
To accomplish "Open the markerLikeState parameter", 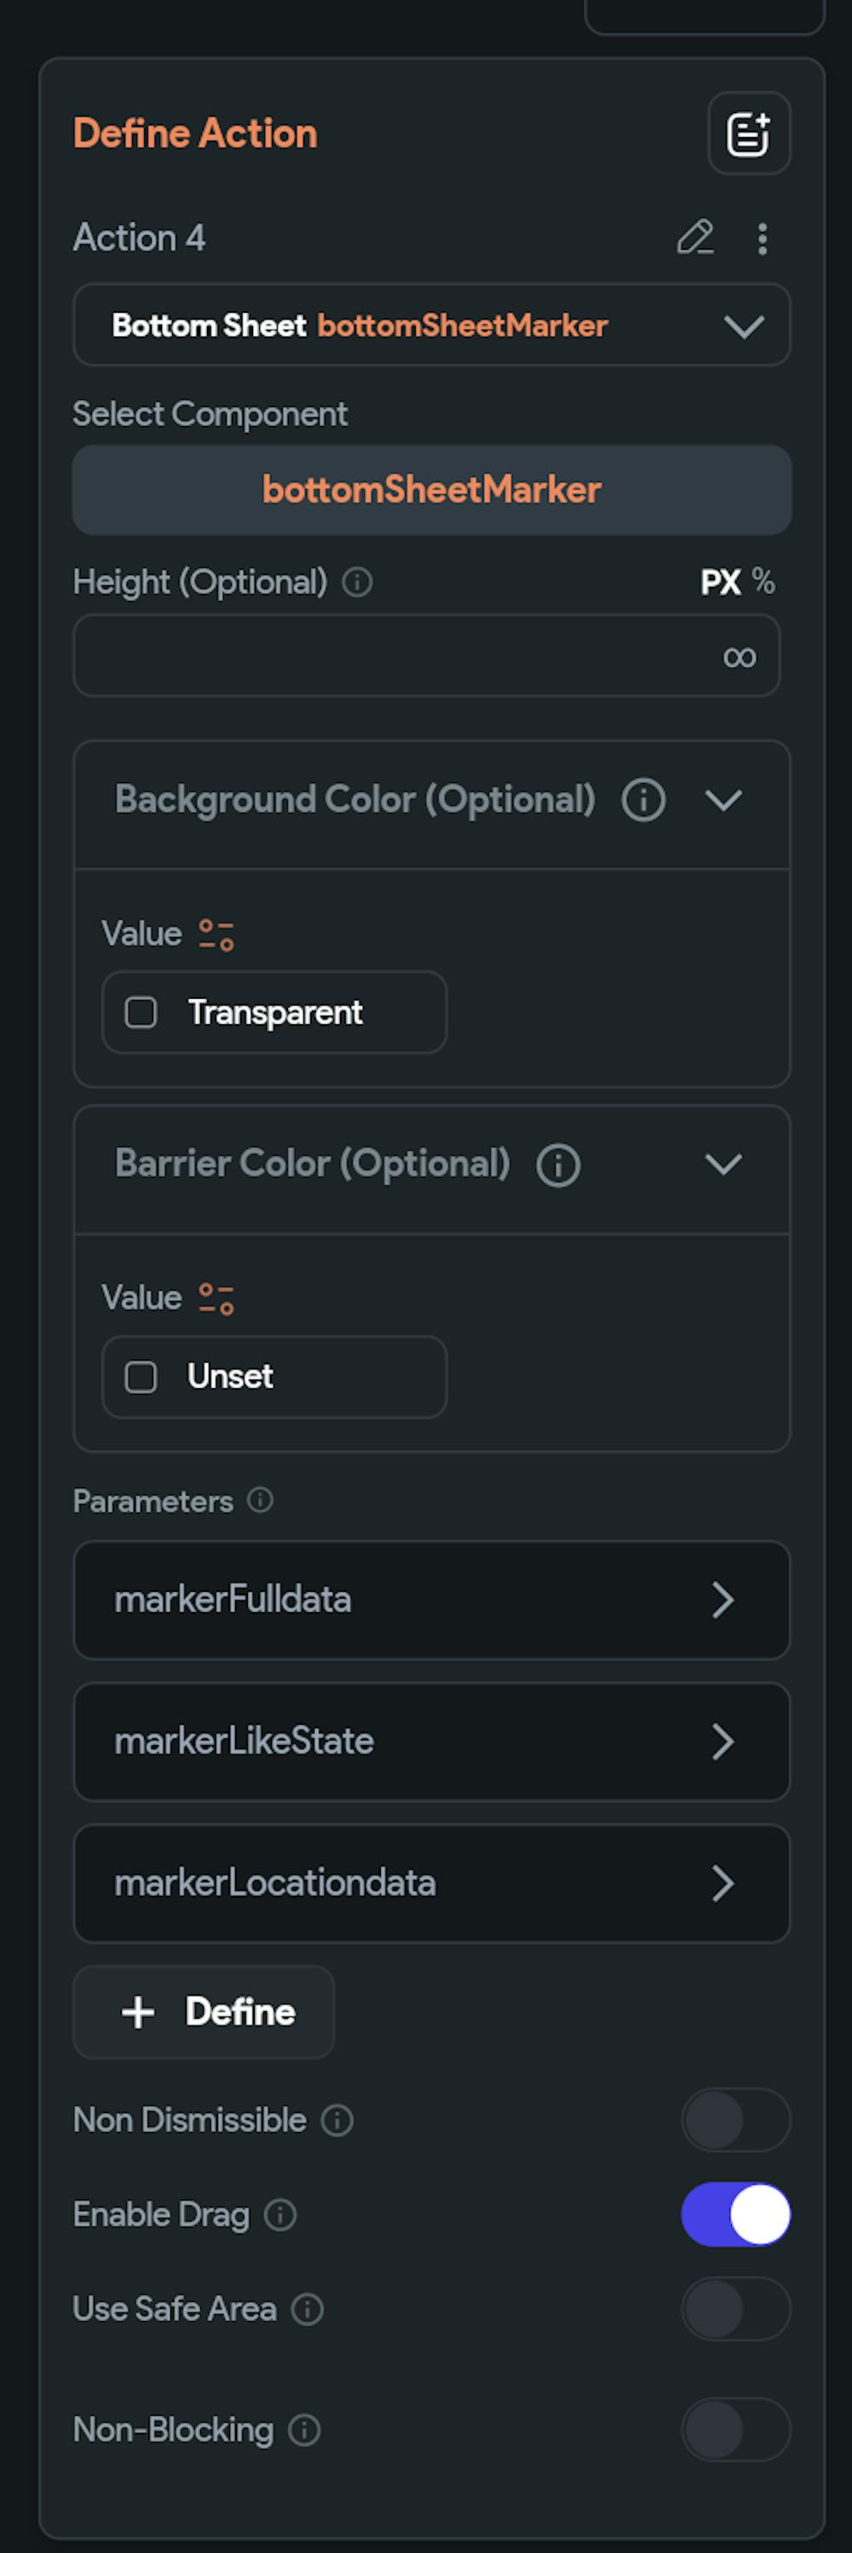I will (x=431, y=1741).
